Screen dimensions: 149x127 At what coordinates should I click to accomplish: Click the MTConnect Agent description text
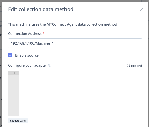click(x=63, y=24)
